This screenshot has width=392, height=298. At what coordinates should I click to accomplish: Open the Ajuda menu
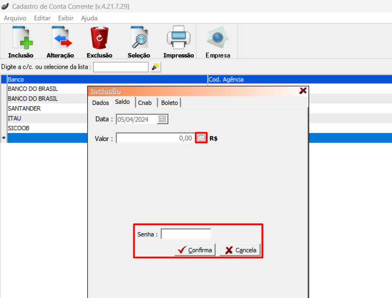pyautogui.click(x=89, y=18)
